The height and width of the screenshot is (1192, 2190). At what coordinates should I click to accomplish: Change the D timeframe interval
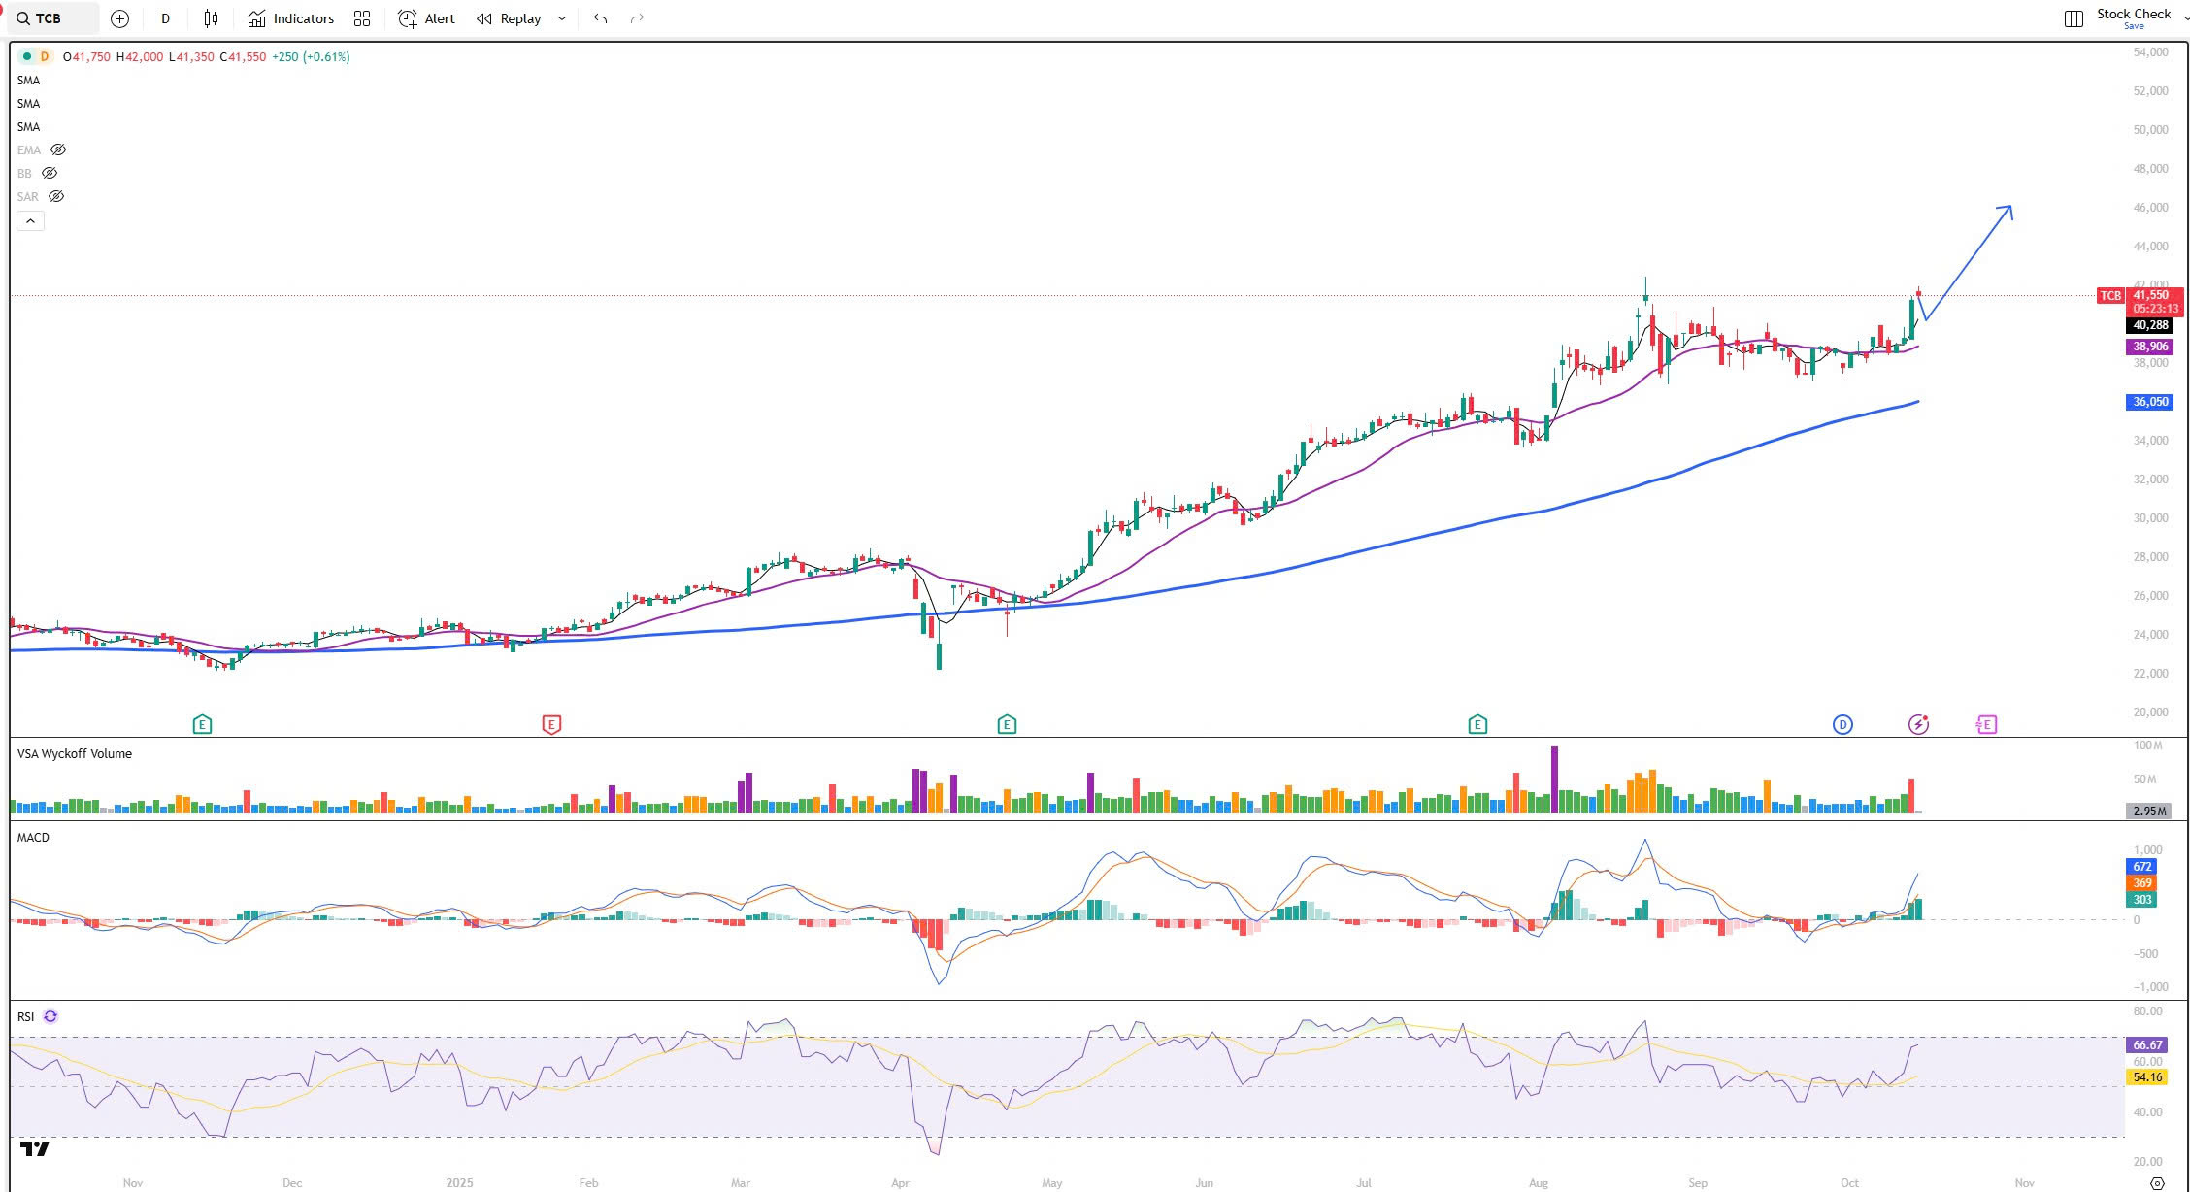[x=165, y=18]
